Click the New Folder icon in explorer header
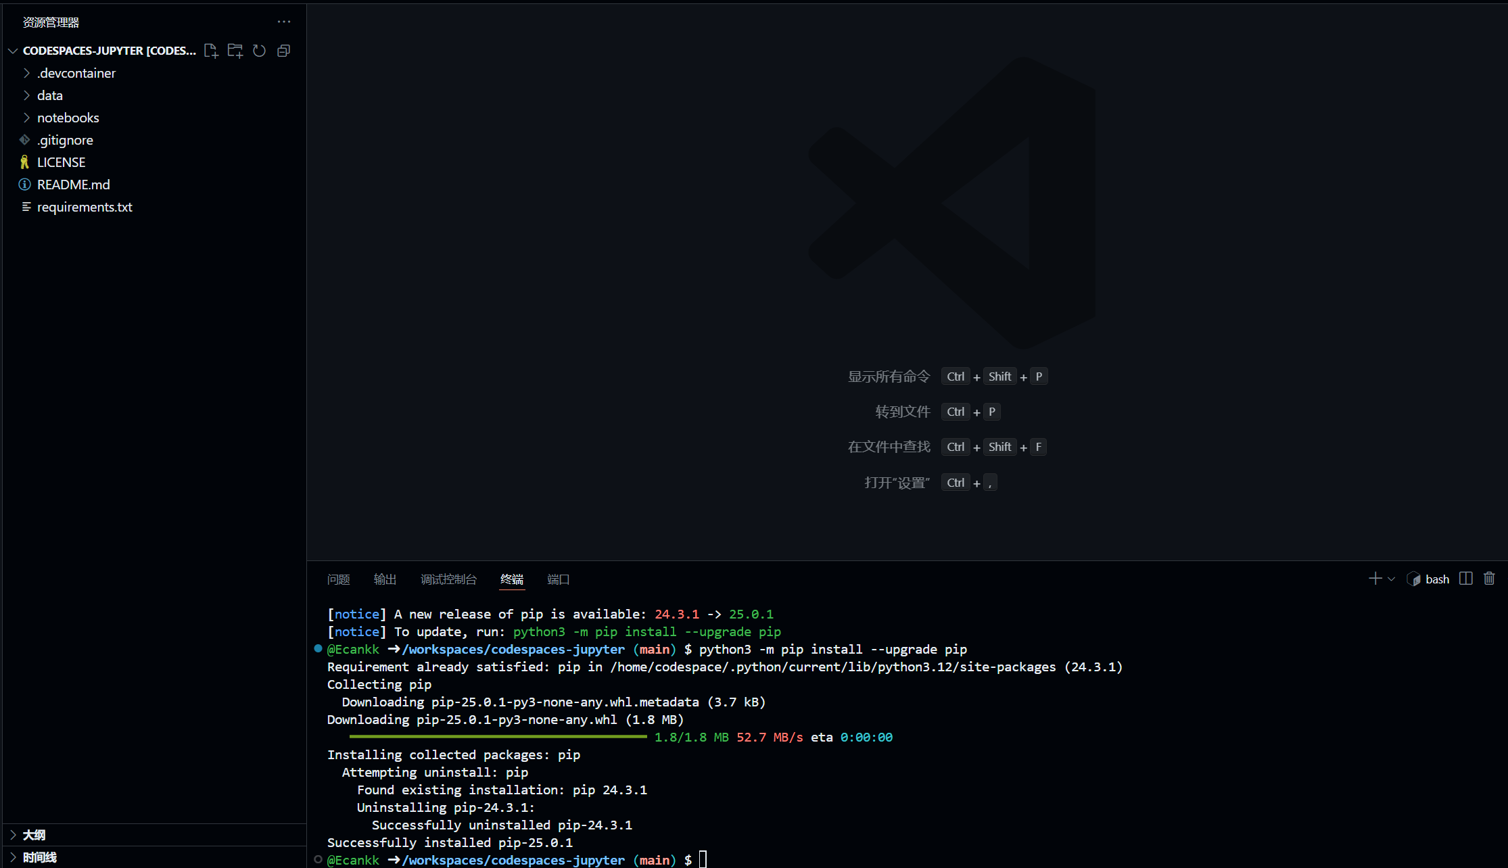Viewport: 1508px width, 868px height. tap(235, 51)
